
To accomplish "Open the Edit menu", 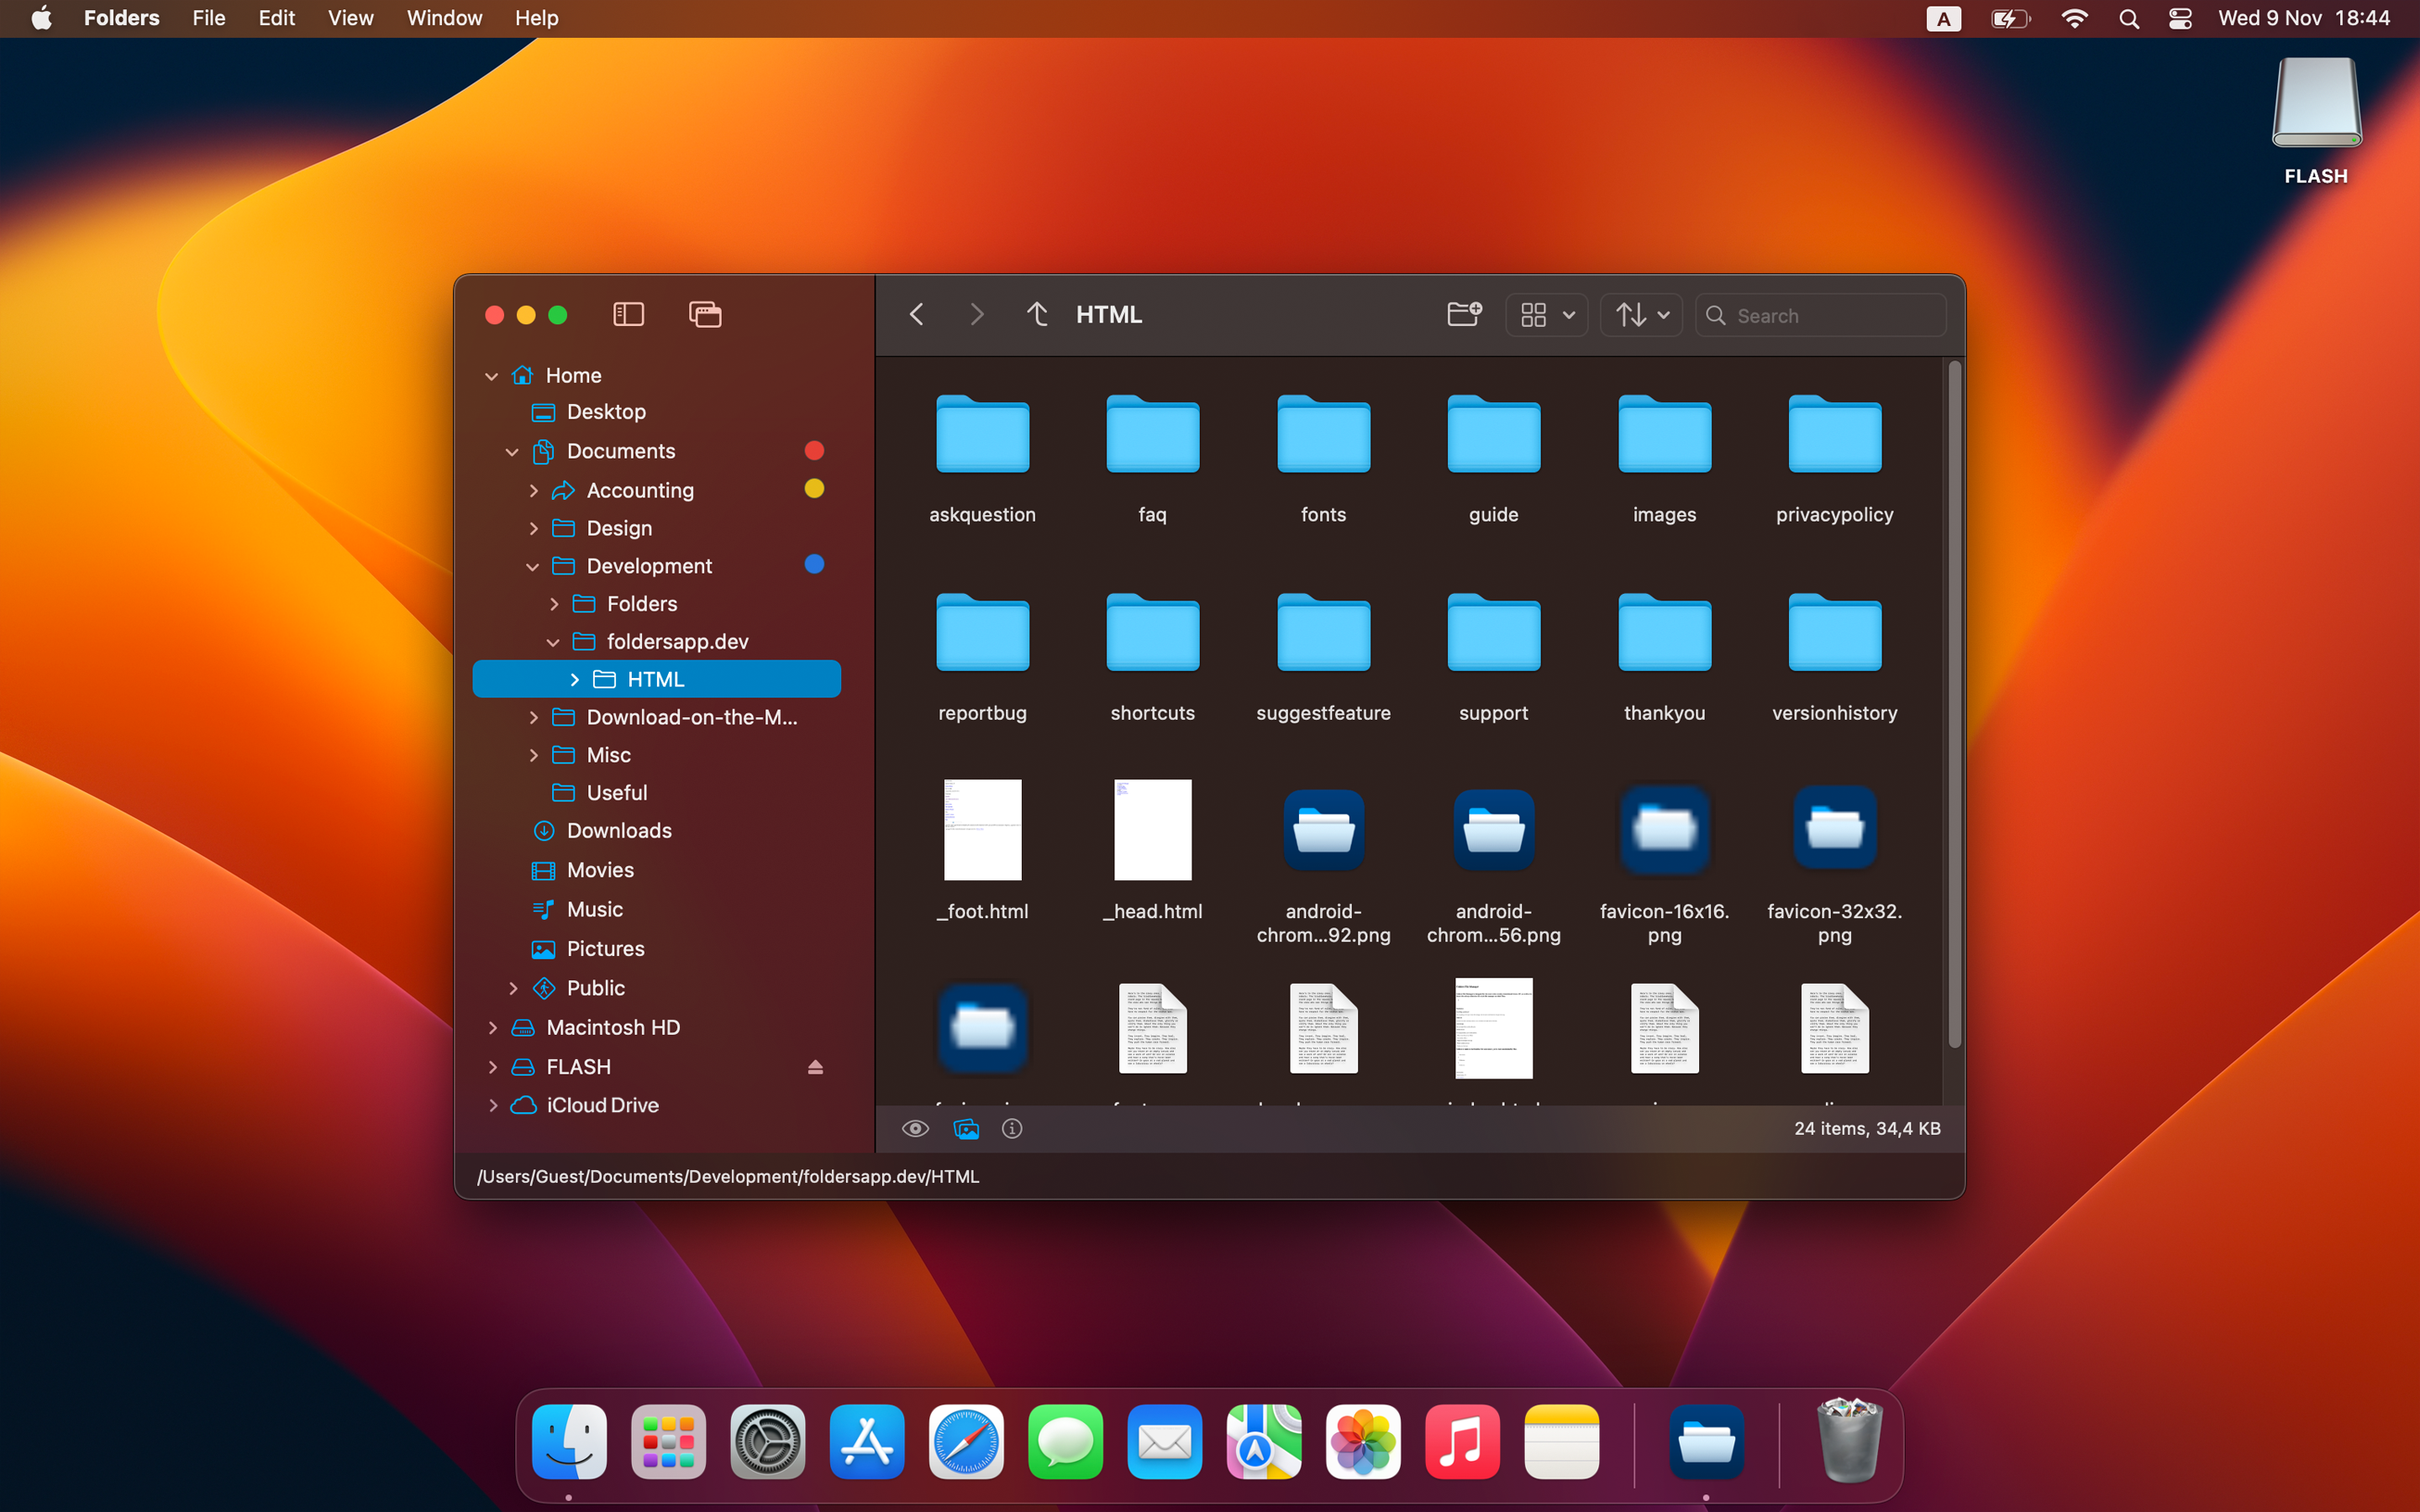I will pyautogui.click(x=276, y=18).
